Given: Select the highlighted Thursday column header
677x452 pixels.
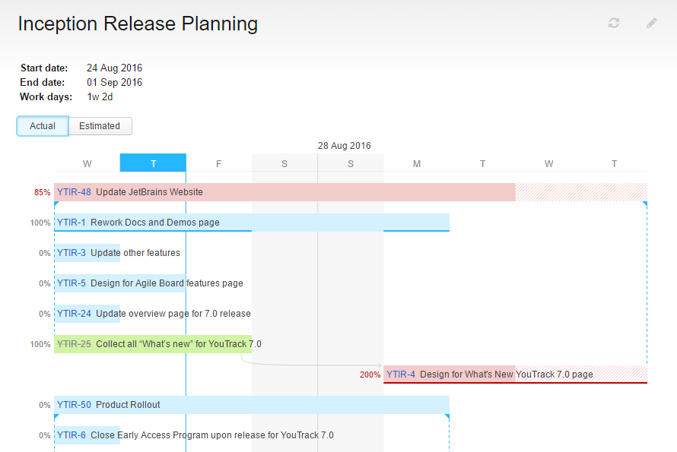Looking at the screenshot, I should 153,163.
